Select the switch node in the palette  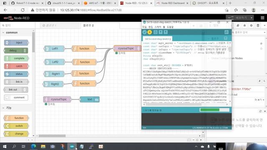coord(16,126)
